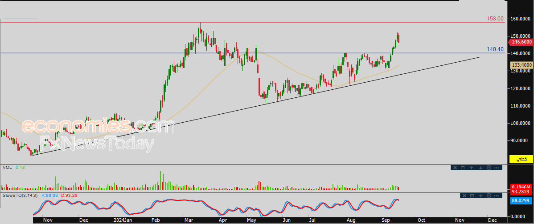
Task: Open more options for SlowSTO panel
Action: (x=497, y=196)
